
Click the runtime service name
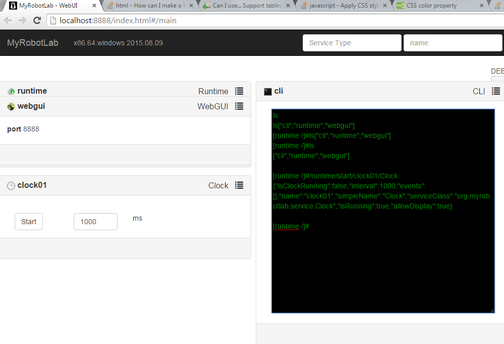click(x=32, y=91)
